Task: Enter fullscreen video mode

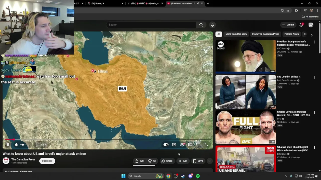Action: [206, 144]
